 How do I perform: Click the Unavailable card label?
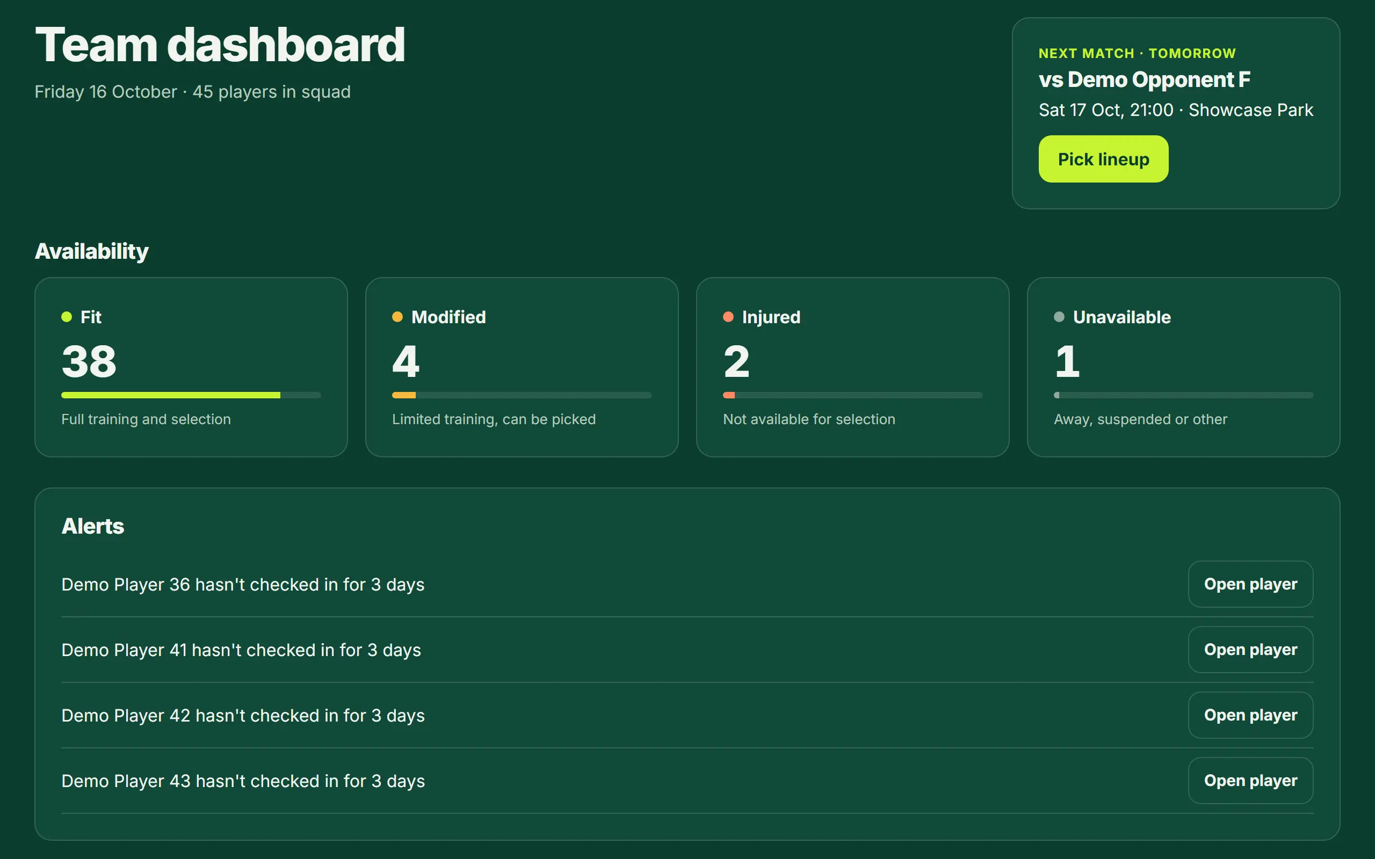1121,317
